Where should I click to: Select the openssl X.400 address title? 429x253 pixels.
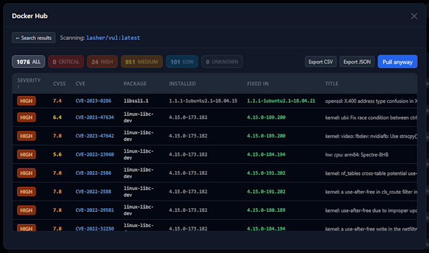tap(371, 101)
